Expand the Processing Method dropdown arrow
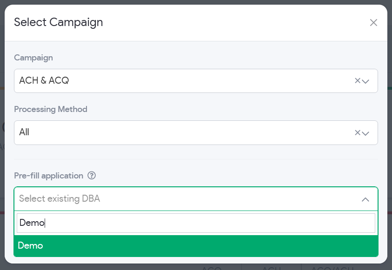 pos(366,133)
